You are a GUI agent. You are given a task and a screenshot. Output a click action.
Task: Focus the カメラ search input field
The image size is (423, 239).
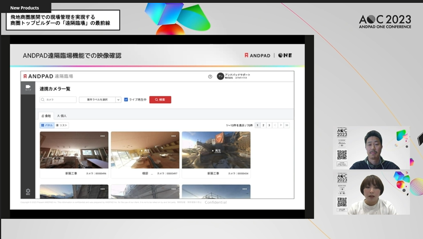[58, 100]
